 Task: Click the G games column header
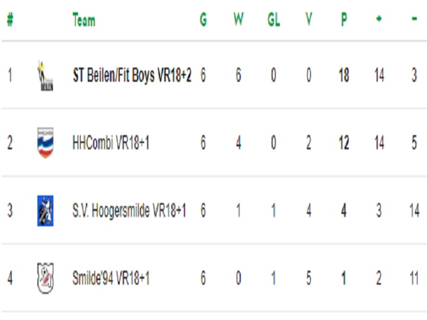pos(203,20)
